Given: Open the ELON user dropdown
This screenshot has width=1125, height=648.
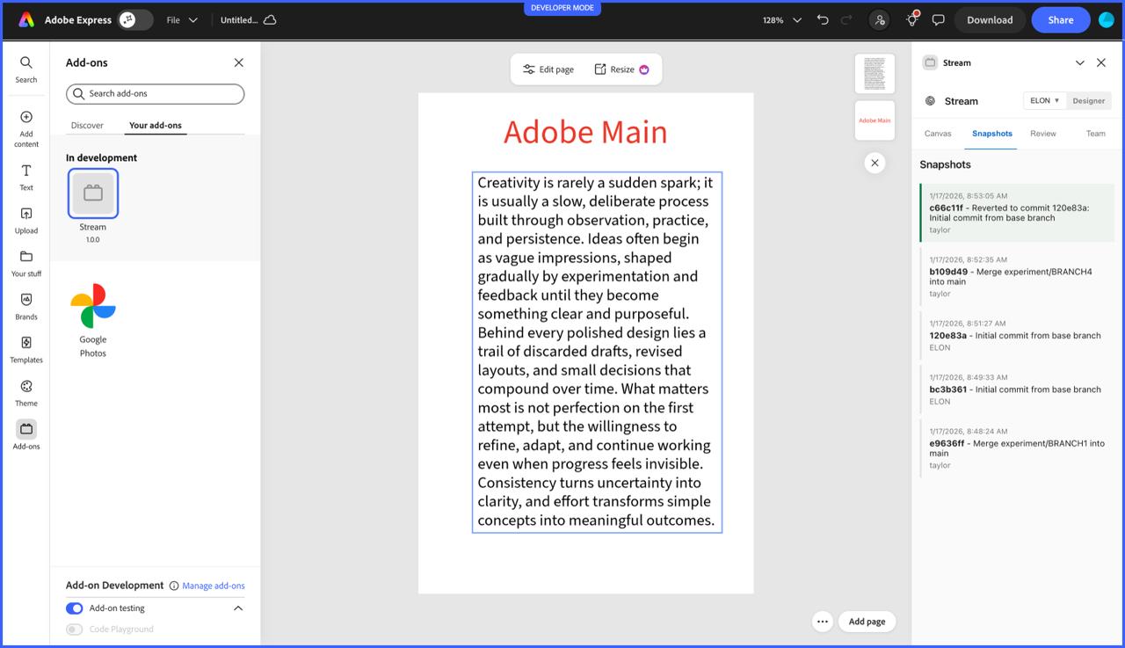Looking at the screenshot, I should tap(1045, 100).
